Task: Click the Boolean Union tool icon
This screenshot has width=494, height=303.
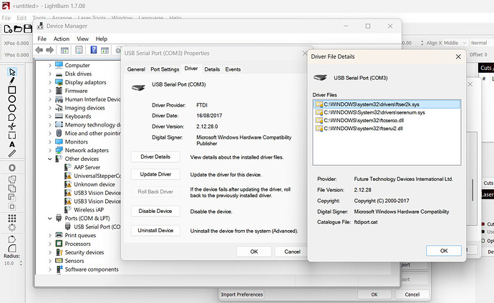Action: coord(12,189)
